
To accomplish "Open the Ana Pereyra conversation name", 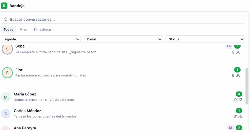I will coord(25,128).
